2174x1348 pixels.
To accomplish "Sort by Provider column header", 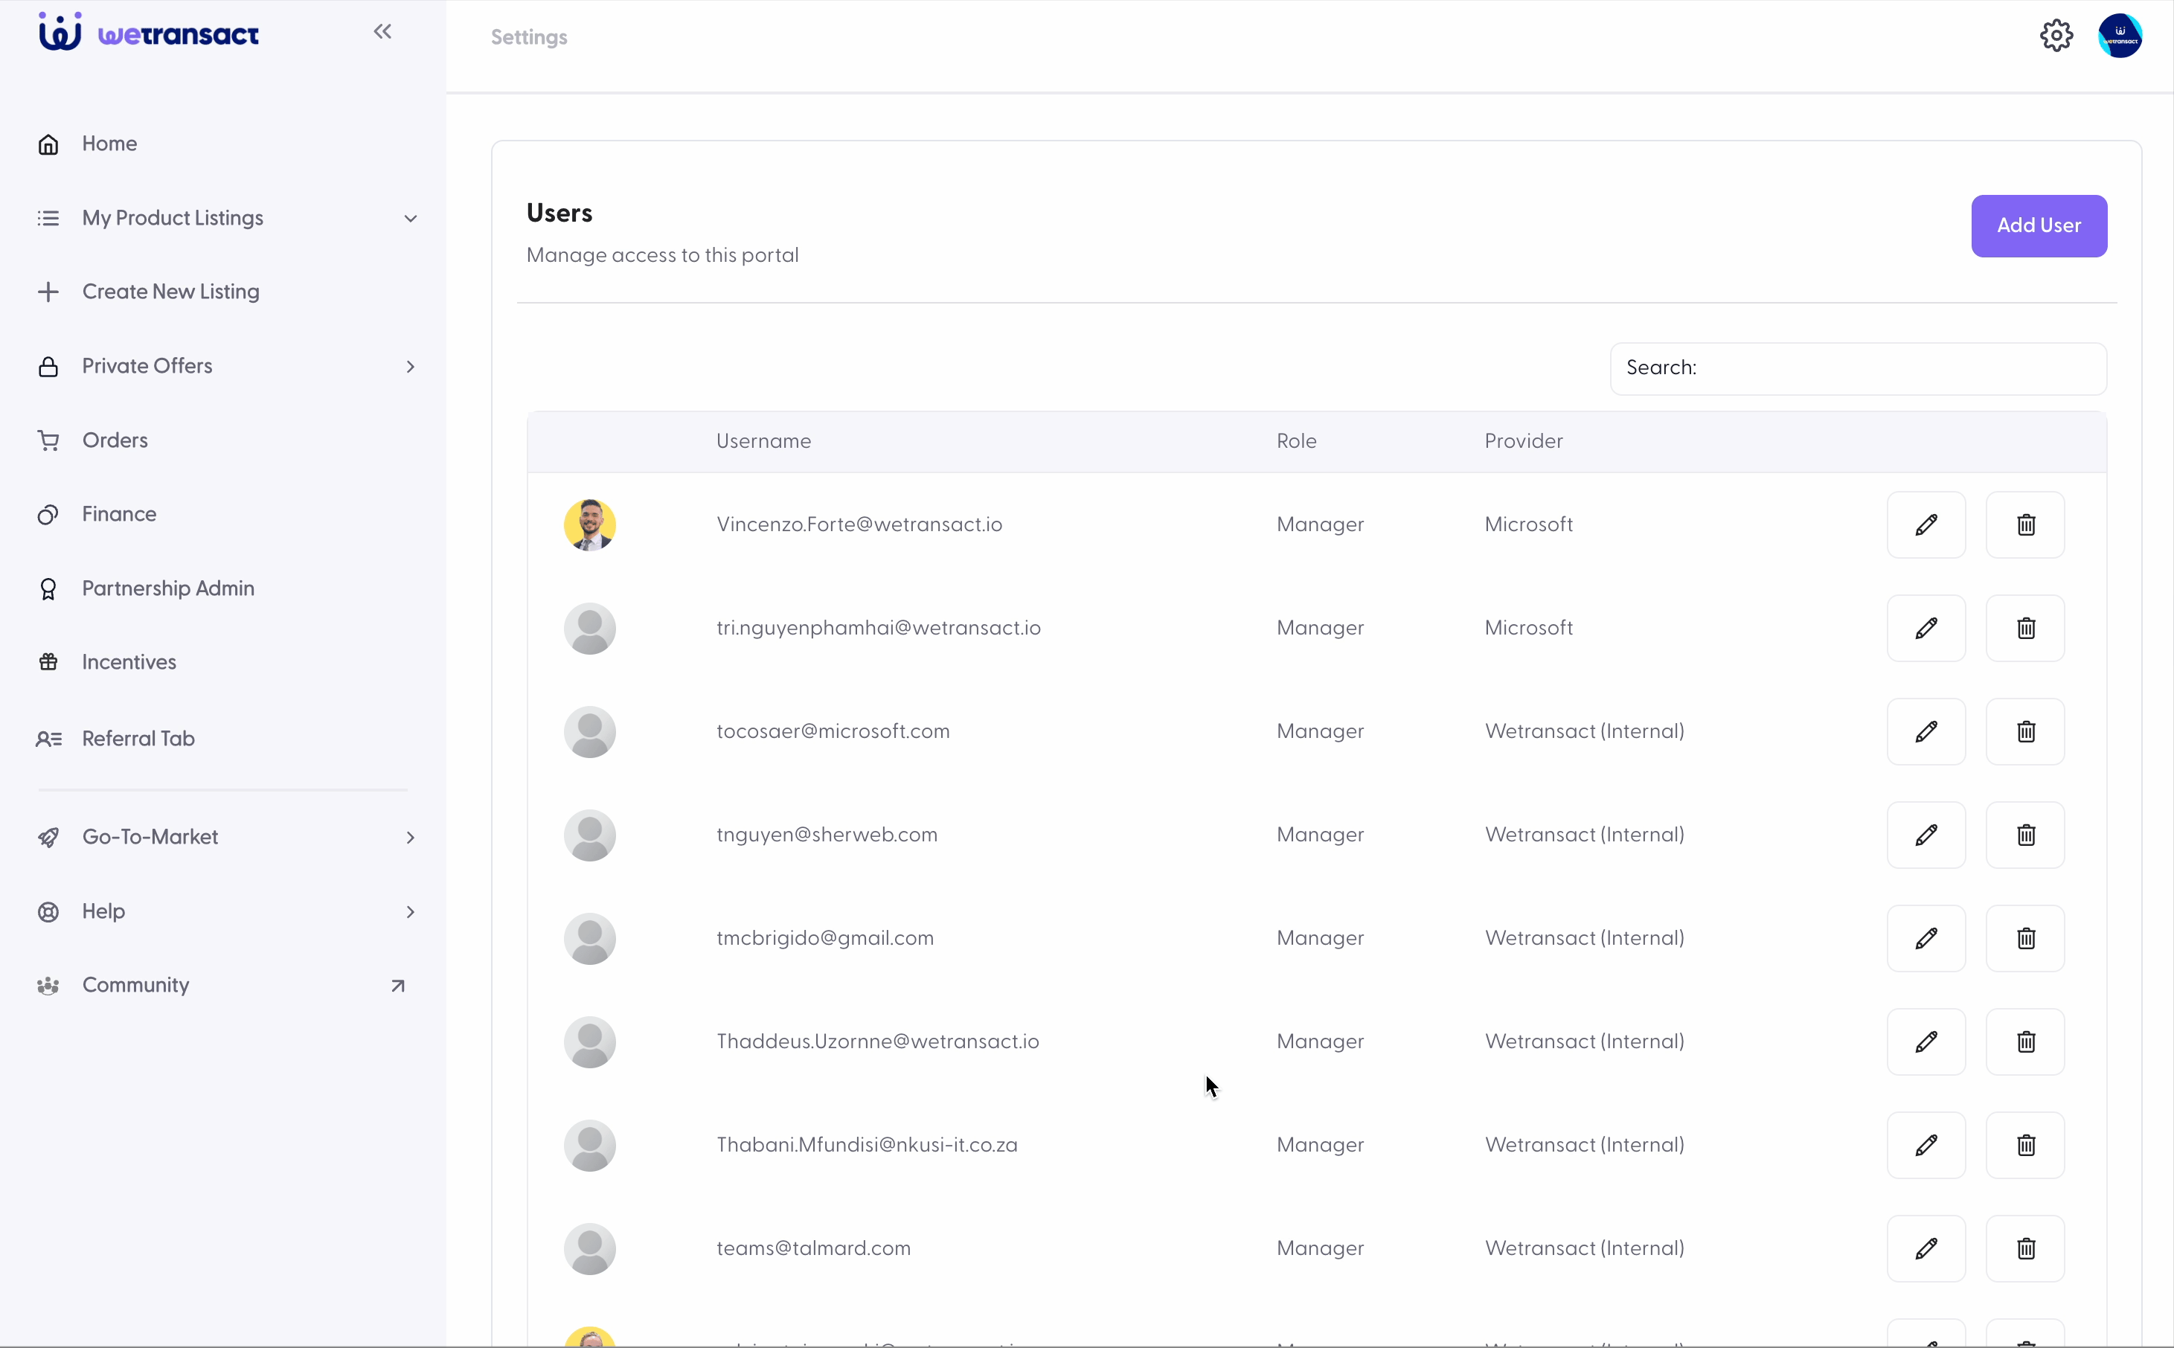I will (x=1523, y=441).
